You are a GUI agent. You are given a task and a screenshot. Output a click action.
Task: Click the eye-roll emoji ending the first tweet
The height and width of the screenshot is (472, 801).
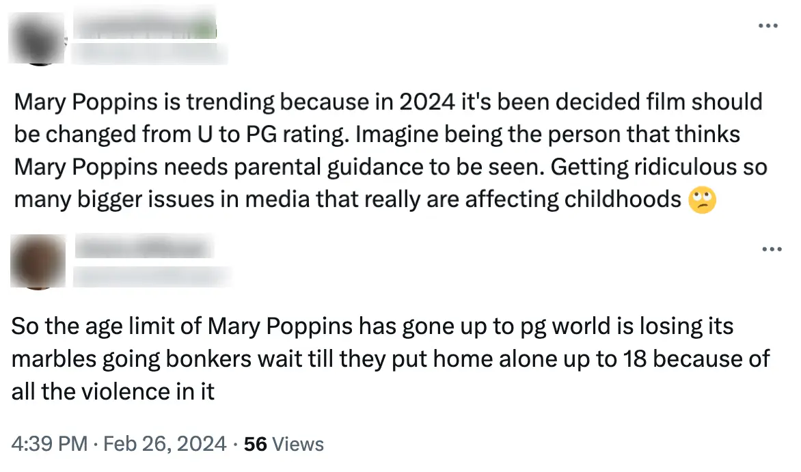tap(702, 200)
